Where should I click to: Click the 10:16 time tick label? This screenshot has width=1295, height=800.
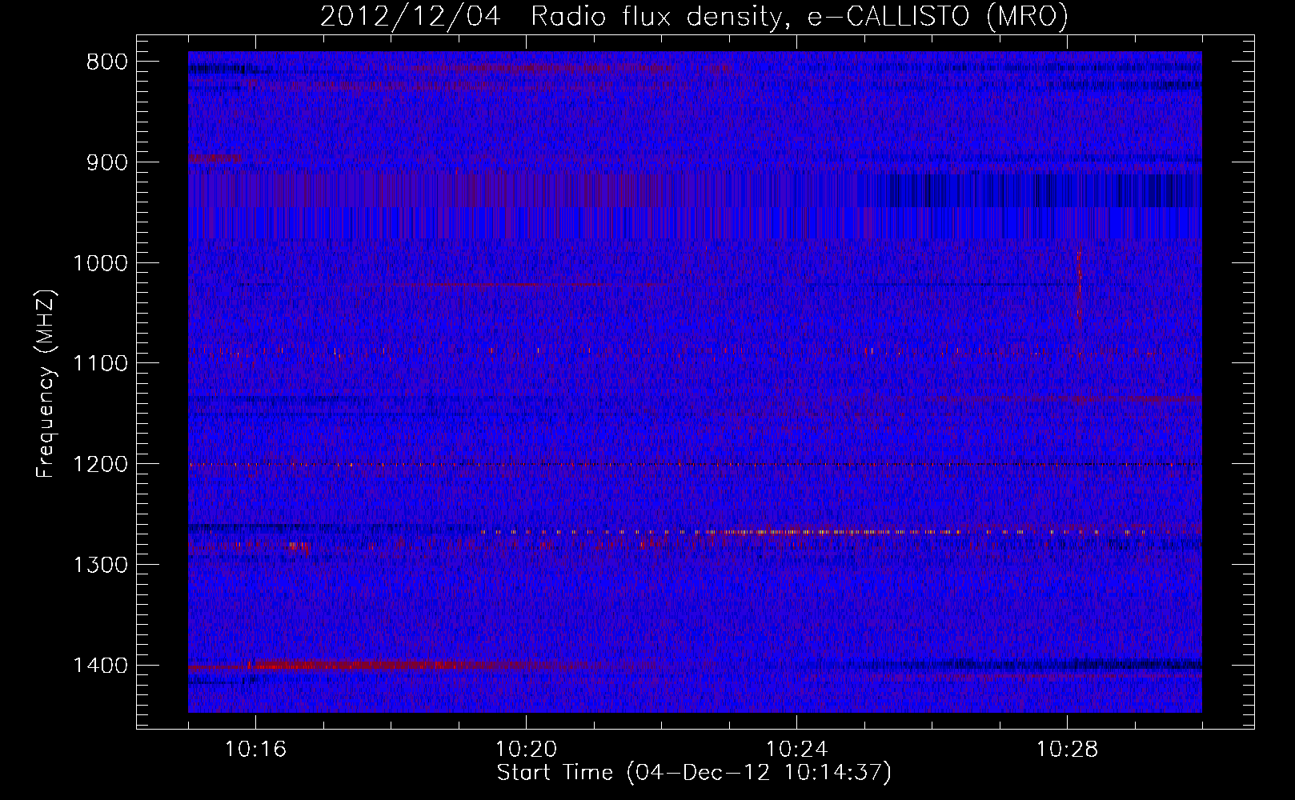click(255, 750)
